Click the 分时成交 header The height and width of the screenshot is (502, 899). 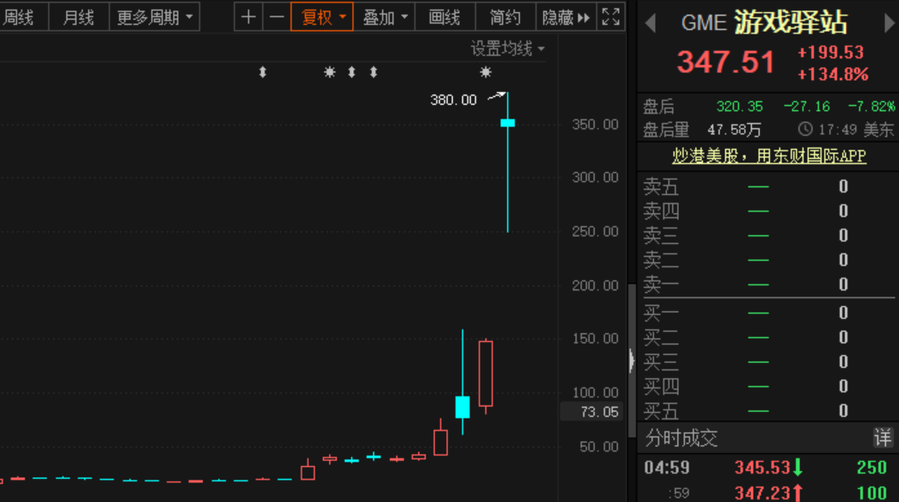coord(682,438)
